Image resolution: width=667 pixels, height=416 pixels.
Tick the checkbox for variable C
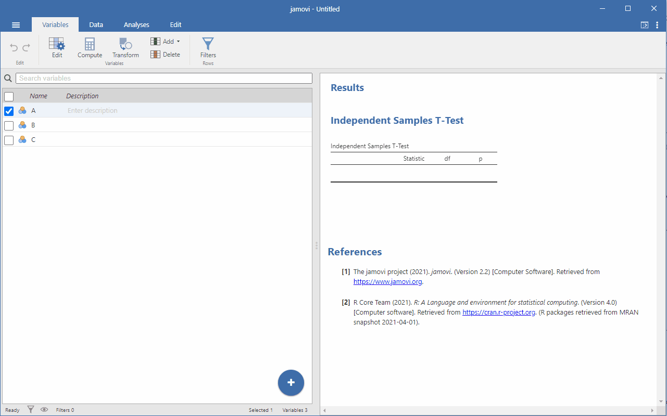click(9, 140)
